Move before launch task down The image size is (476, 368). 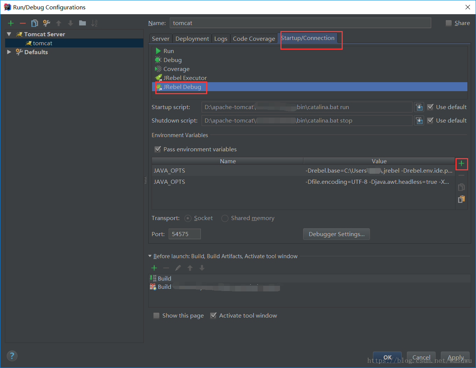click(x=202, y=268)
